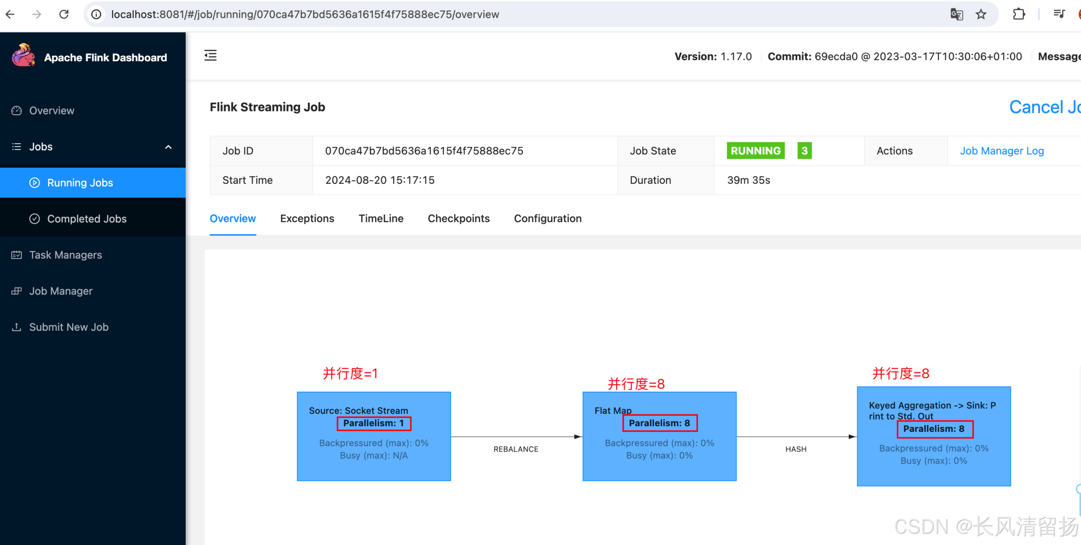
Task: Collapse sidebar using the menu fold icon
Action: [x=210, y=55]
